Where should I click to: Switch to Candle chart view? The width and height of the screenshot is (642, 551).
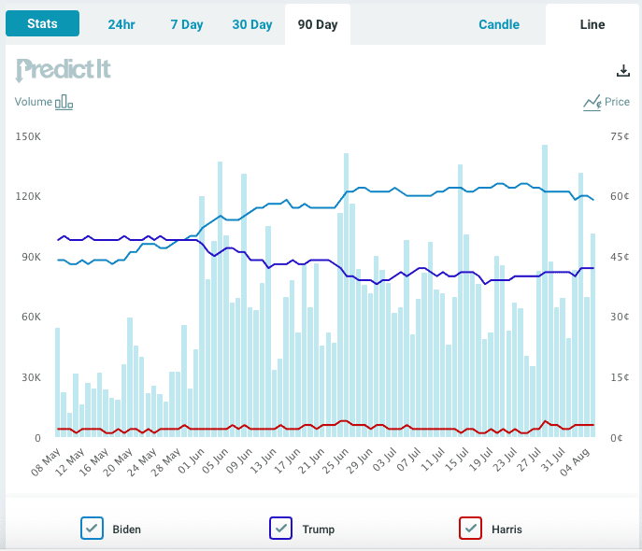pos(499,24)
